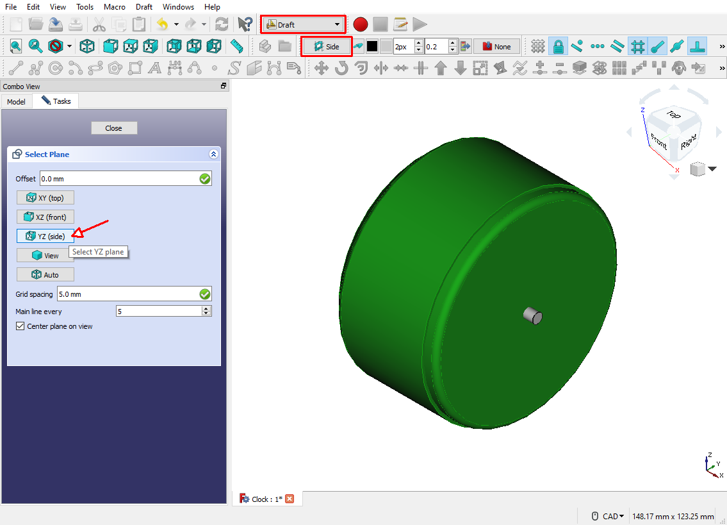This screenshot has width=727, height=525.
Task: Select the Draft Downgrade down-arrow tool
Action: (x=461, y=68)
